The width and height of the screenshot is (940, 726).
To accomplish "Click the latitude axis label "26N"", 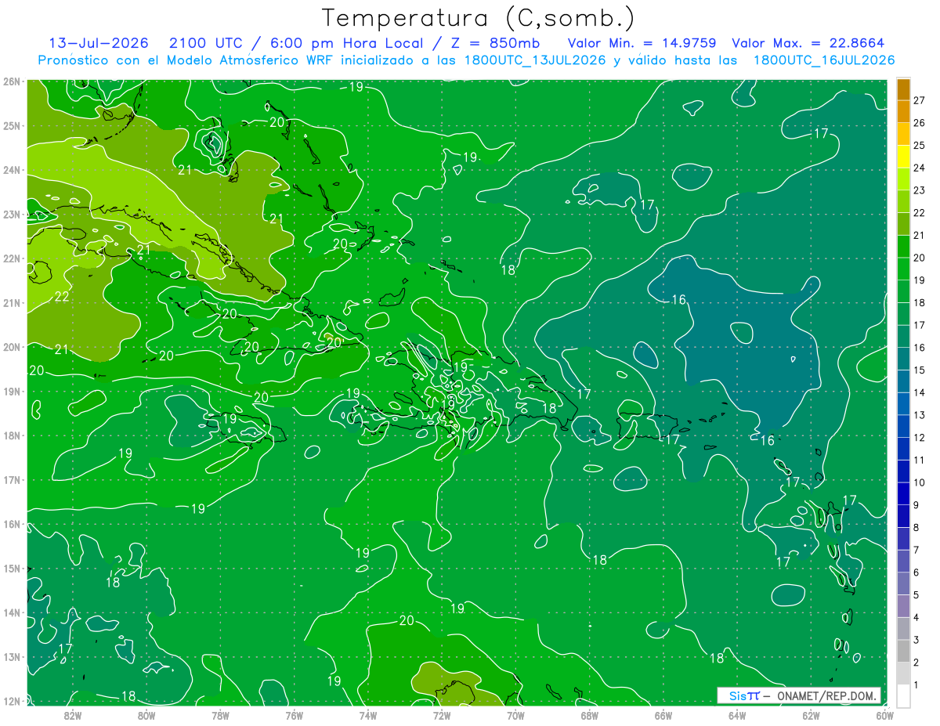I will tap(11, 81).
